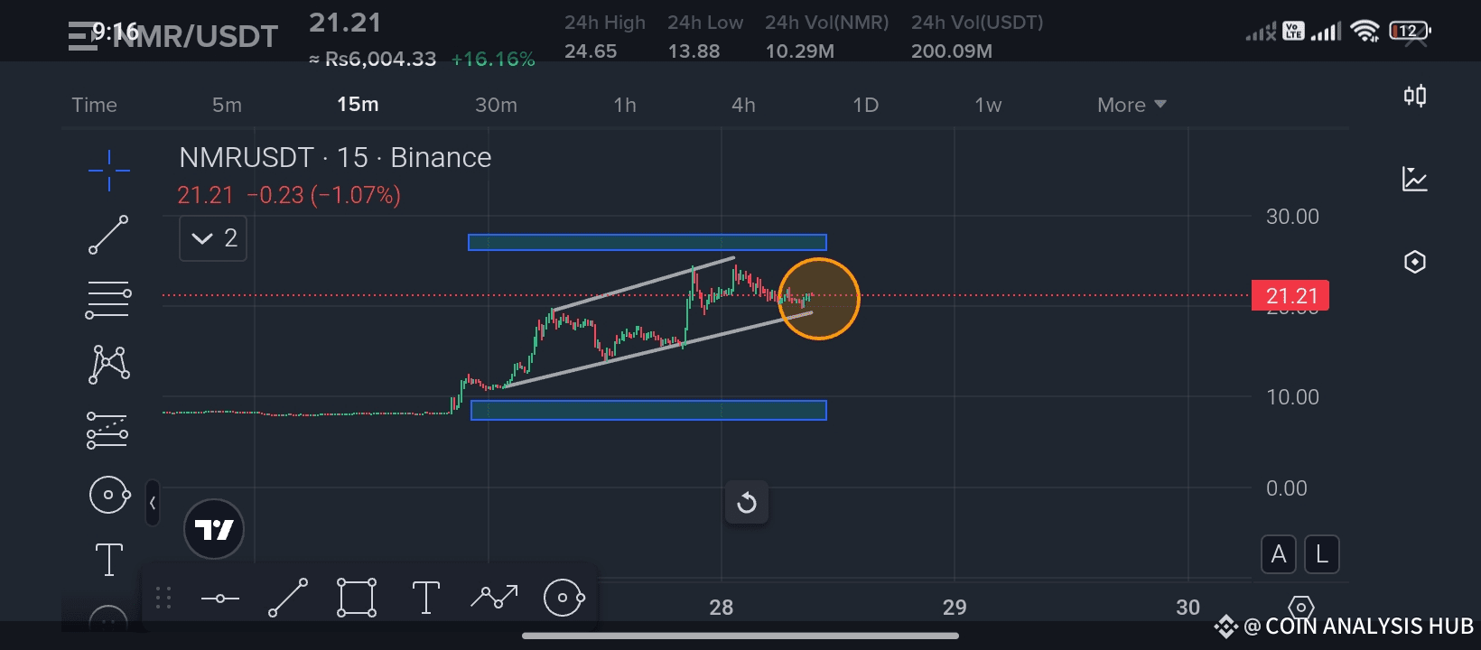1481x650 pixels.
Task: Switch to the 1h timeframe tab
Action: (x=625, y=105)
